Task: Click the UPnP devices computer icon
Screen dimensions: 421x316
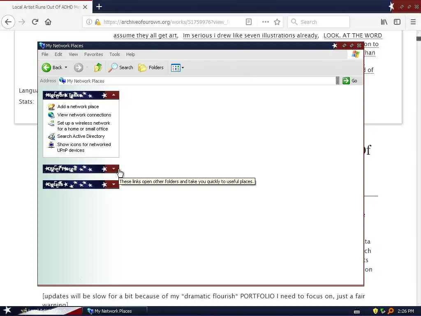Action: coord(51,145)
